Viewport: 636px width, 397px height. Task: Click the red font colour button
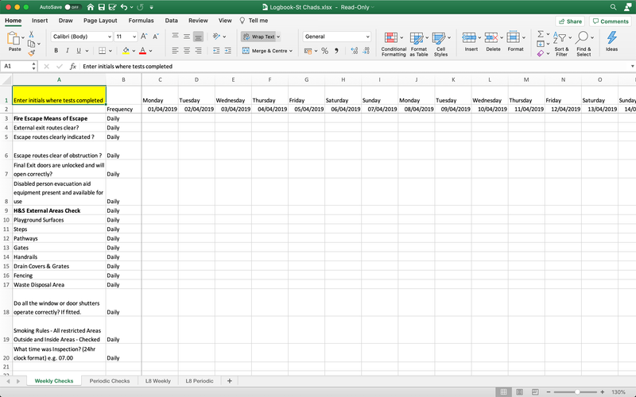143,51
